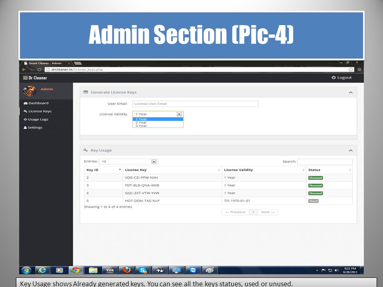Click the User Email input field

point(195,104)
